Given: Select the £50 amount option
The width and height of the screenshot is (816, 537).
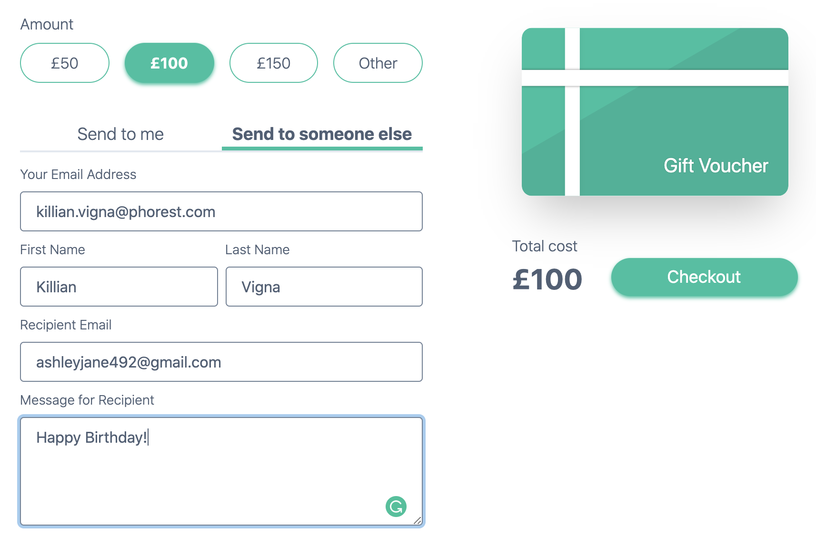Looking at the screenshot, I should click(65, 63).
